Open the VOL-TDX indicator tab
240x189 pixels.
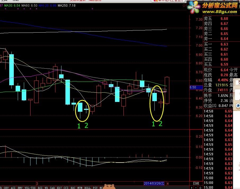click(x=30, y=187)
